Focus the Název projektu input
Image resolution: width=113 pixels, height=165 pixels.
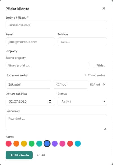click(x=47, y=65)
